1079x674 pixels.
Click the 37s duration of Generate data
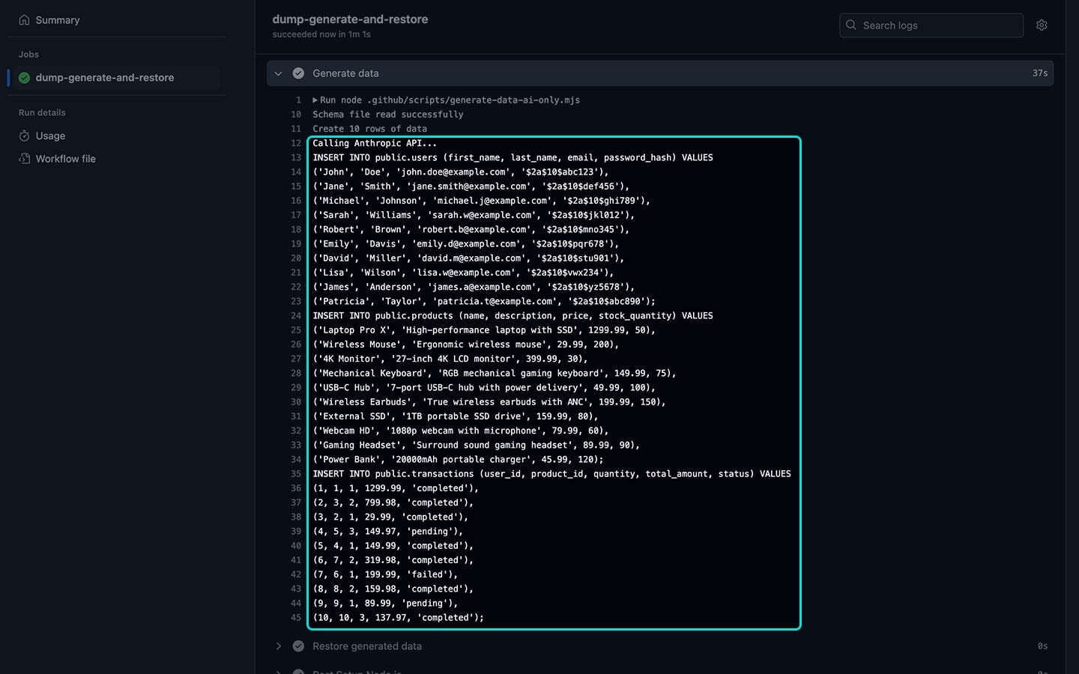(1040, 73)
